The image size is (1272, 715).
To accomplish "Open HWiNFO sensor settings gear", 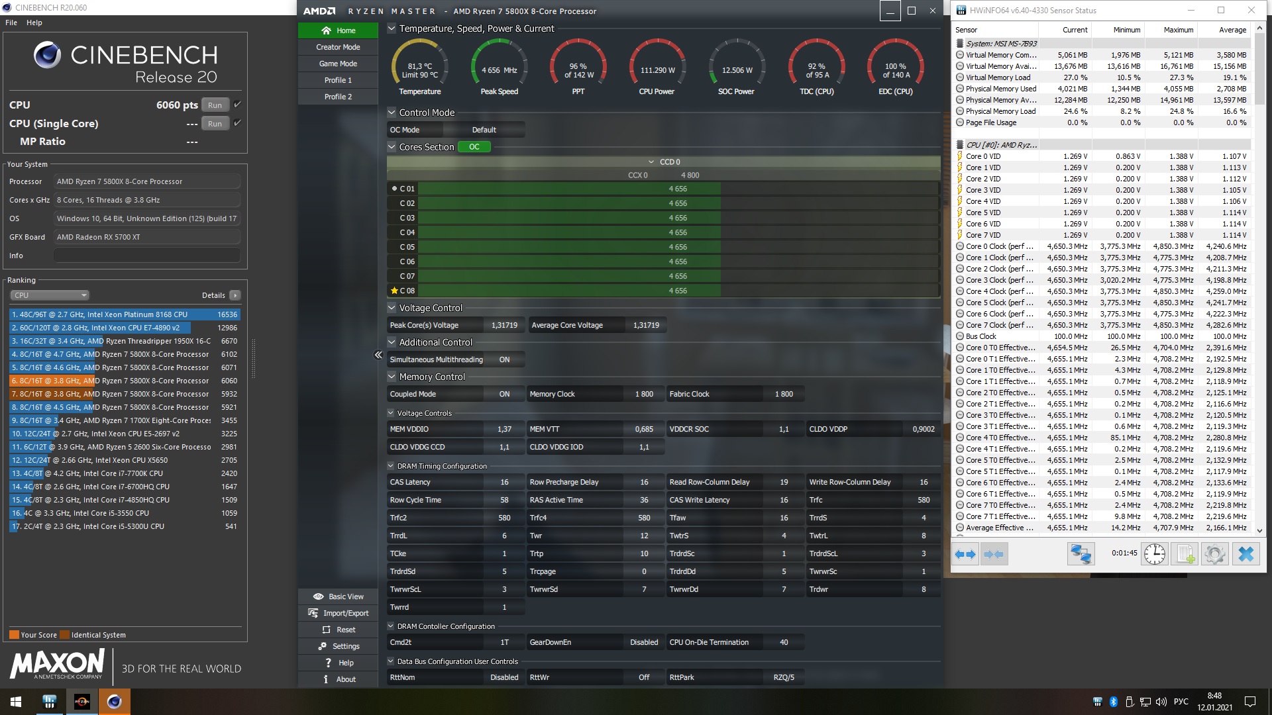I will click(x=1214, y=554).
